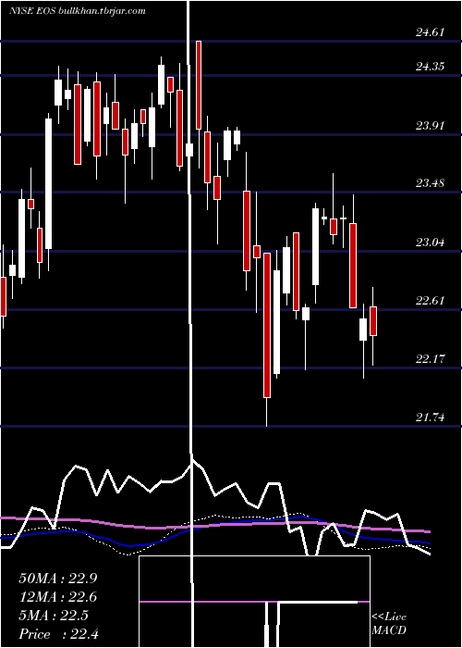Image resolution: width=462 pixels, height=648 pixels.
Task: Click the 23.04 price level label
Action: pos(430,243)
